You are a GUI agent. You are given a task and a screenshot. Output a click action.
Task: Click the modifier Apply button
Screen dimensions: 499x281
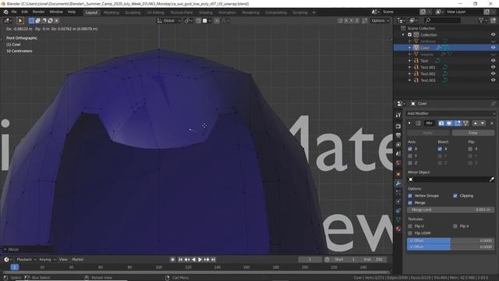[x=428, y=133]
